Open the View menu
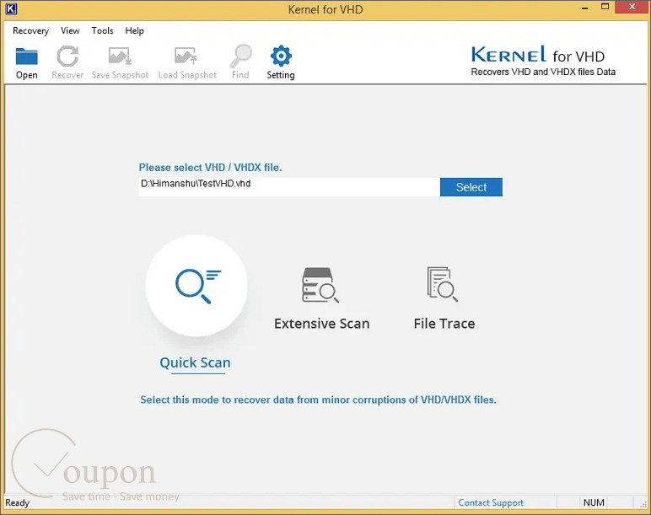 pyautogui.click(x=70, y=30)
